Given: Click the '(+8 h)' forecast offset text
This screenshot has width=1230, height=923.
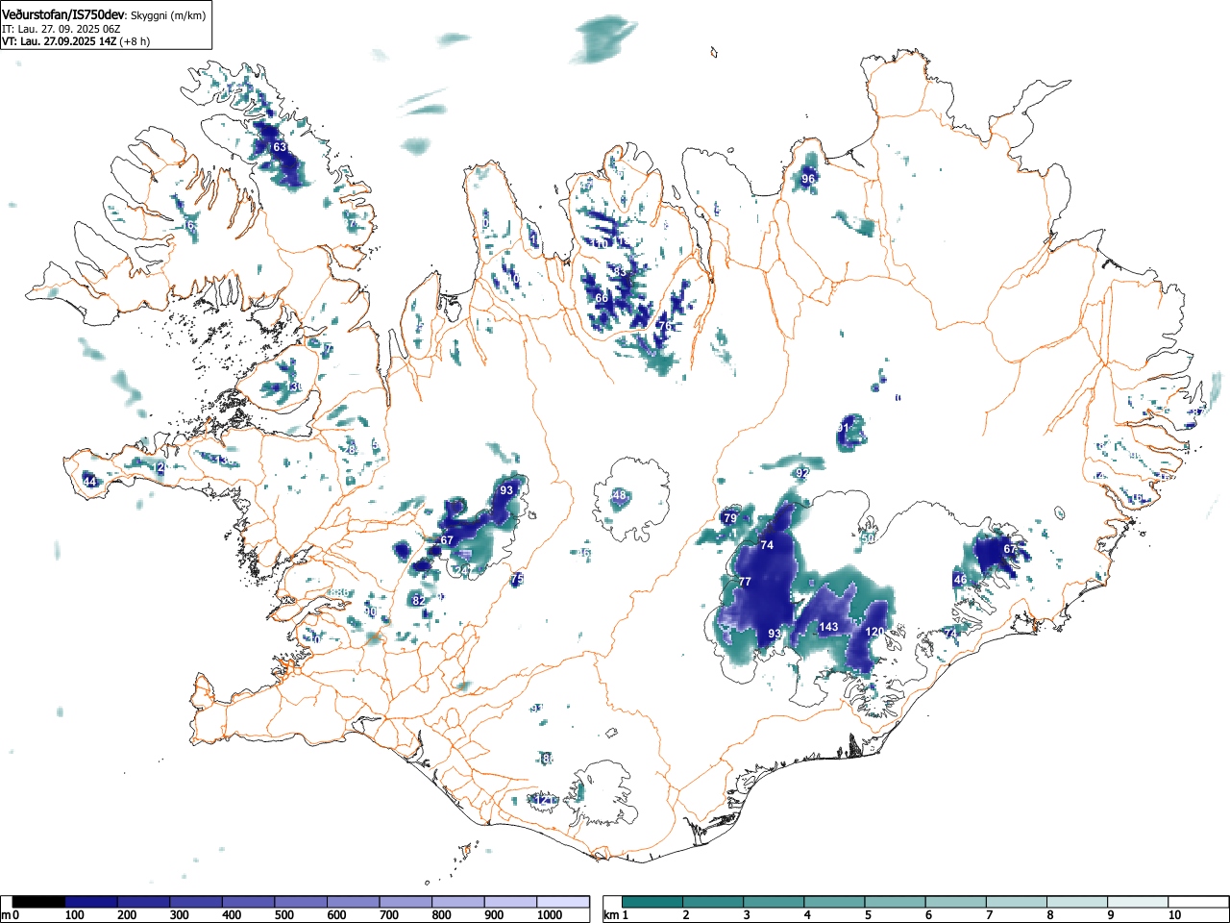Looking at the screenshot, I should [135, 41].
